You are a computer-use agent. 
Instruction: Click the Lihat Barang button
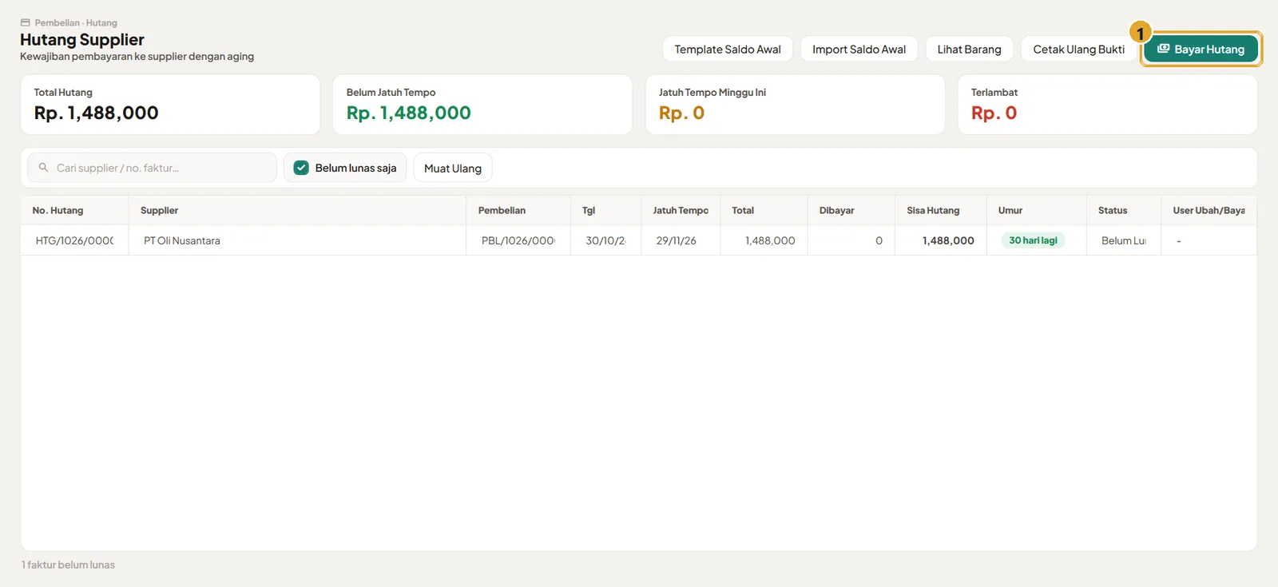pos(969,49)
